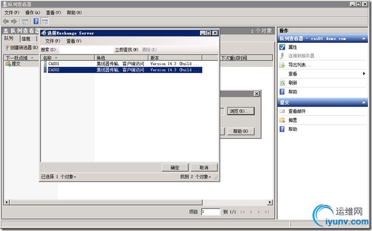Click the 搜索(S) input field
The image size is (372, 231).
click(86, 49)
